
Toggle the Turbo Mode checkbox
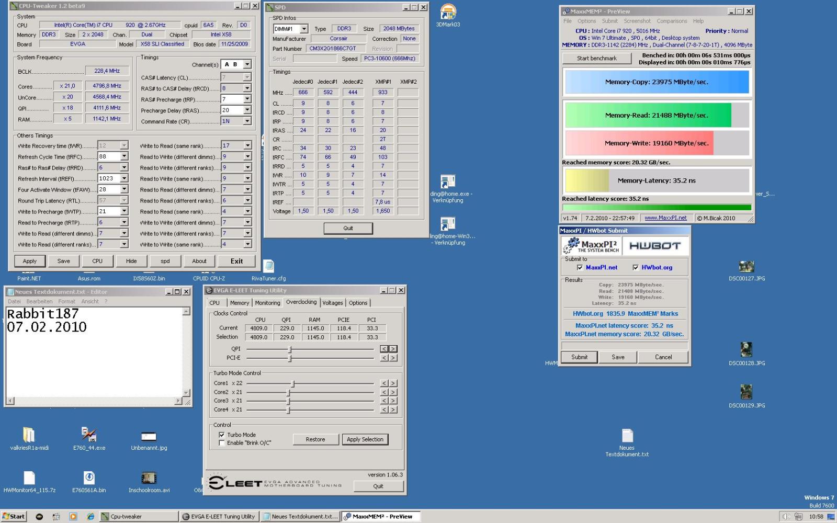coord(222,435)
